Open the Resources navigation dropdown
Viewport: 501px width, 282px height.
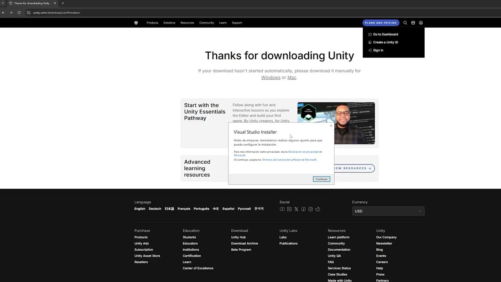point(187,23)
